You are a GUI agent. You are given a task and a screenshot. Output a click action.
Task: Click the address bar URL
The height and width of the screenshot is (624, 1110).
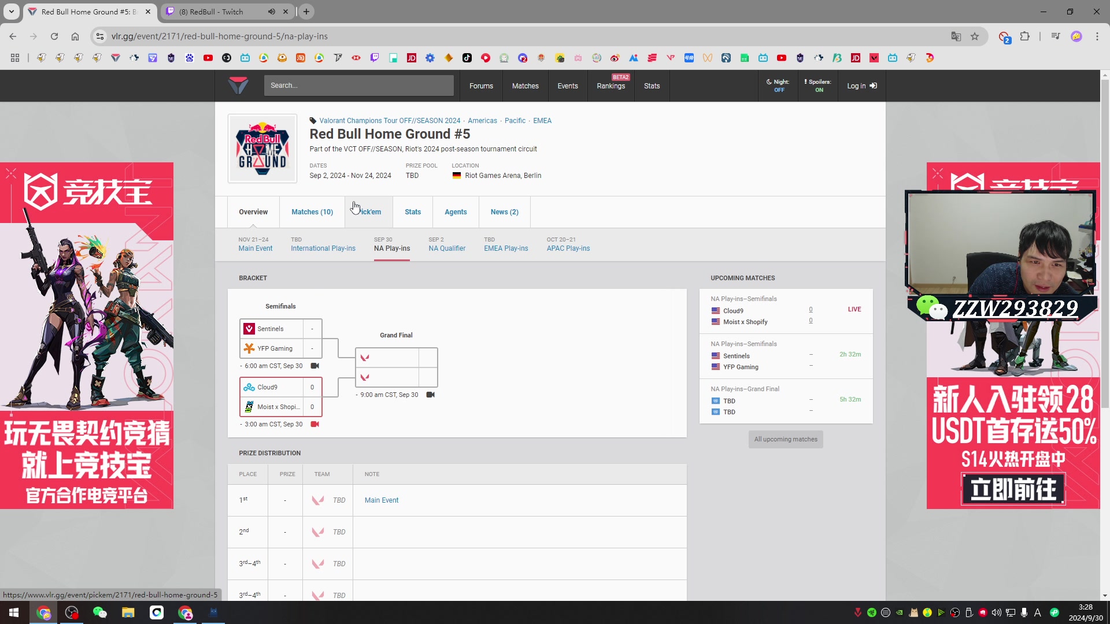pyautogui.click(x=220, y=36)
